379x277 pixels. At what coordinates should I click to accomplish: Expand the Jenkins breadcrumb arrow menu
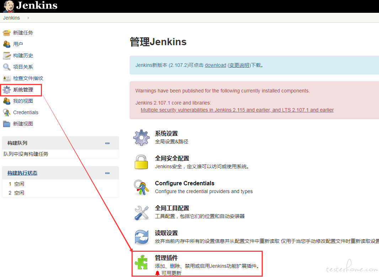click(28, 18)
